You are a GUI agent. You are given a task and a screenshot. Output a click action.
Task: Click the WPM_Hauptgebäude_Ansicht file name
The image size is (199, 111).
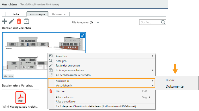20,107
